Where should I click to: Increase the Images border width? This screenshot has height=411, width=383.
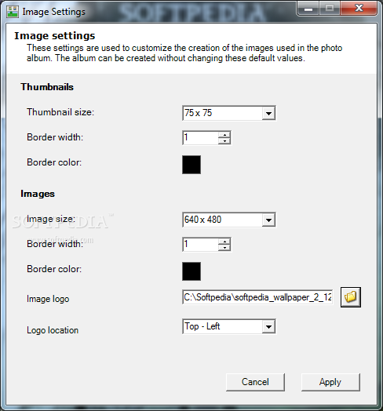click(x=224, y=242)
